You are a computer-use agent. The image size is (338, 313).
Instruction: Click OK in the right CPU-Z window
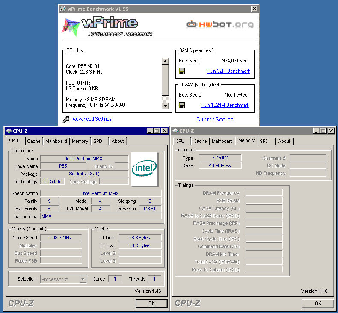pyautogui.click(x=318, y=304)
